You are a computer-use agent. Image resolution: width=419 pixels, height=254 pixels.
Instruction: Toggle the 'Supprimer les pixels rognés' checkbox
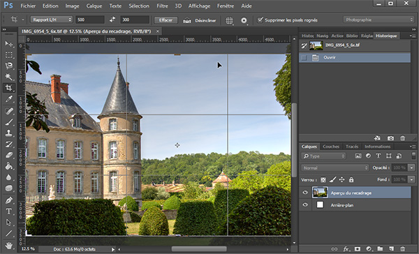coord(260,20)
